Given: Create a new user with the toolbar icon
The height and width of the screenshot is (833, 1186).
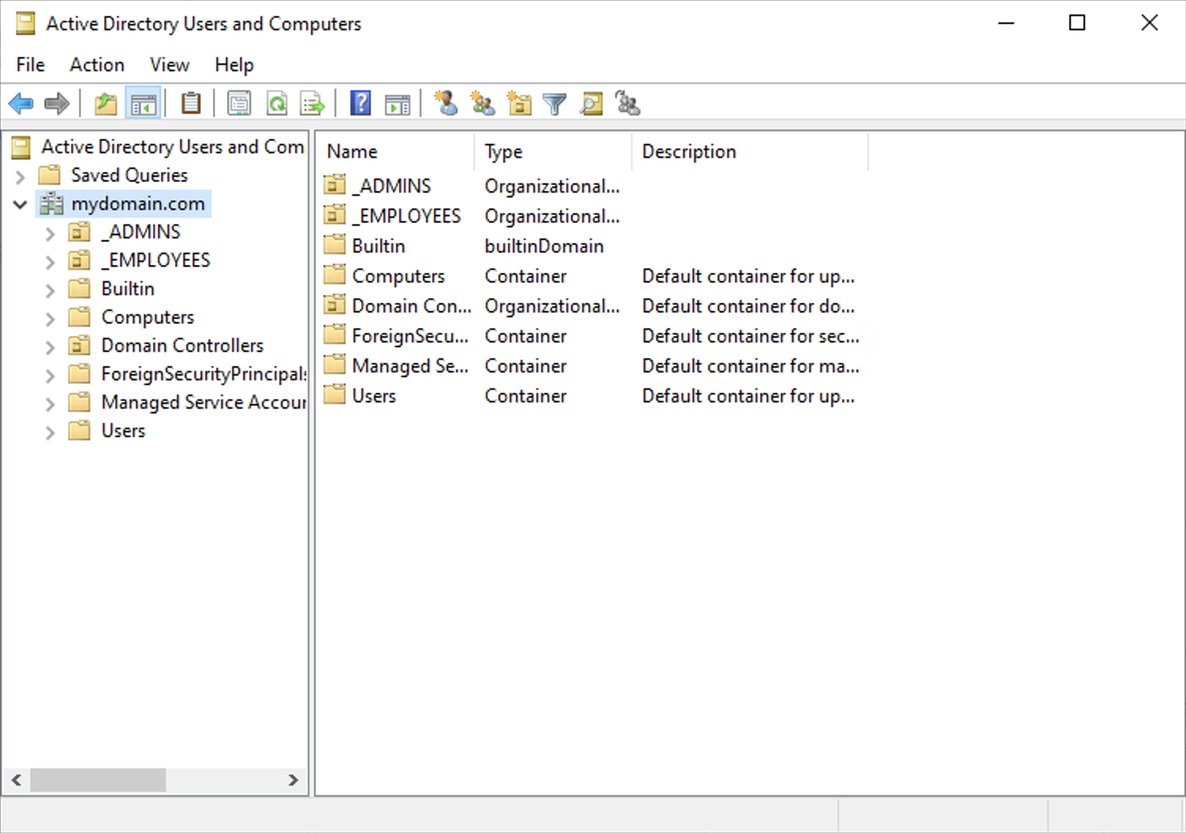Looking at the screenshot, I should point(446,103).
